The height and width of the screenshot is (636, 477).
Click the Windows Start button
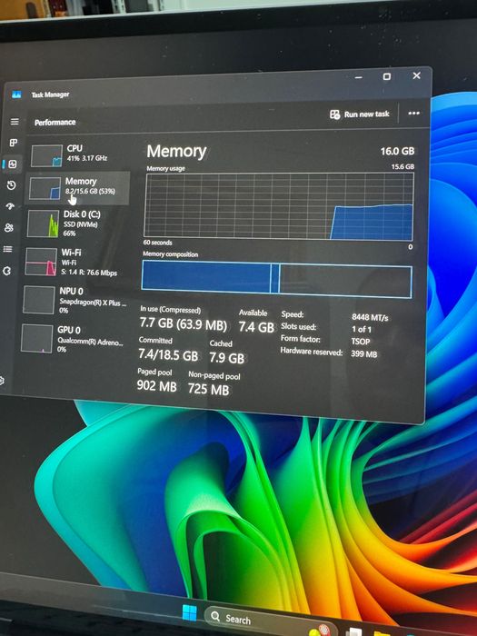189,612
